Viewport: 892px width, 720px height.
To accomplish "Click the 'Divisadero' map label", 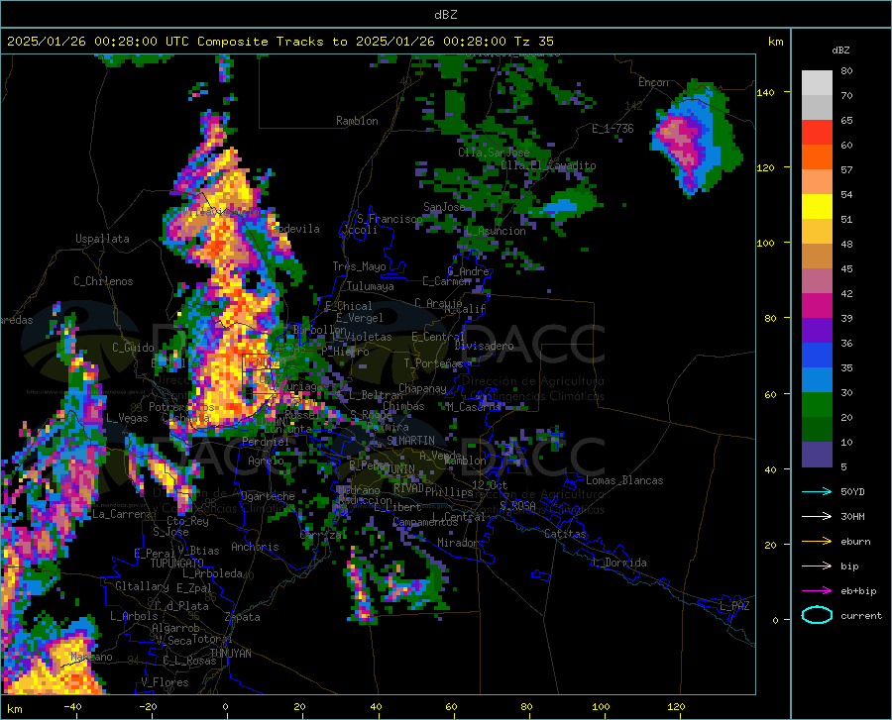I will pos(484,346).
